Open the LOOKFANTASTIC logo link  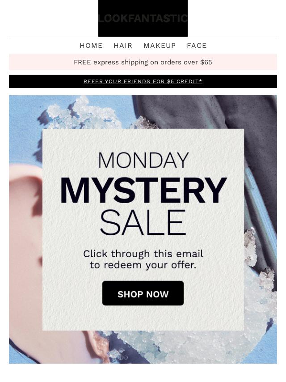(143, 18)
